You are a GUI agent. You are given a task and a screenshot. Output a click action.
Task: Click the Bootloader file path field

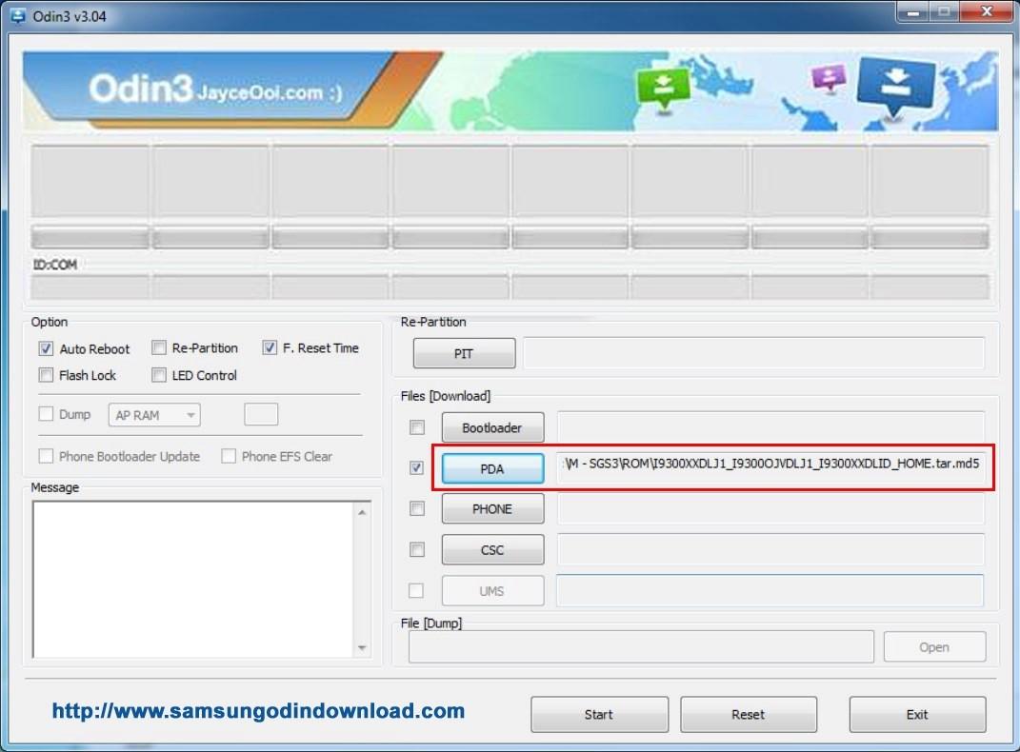(x=770, y=427)
